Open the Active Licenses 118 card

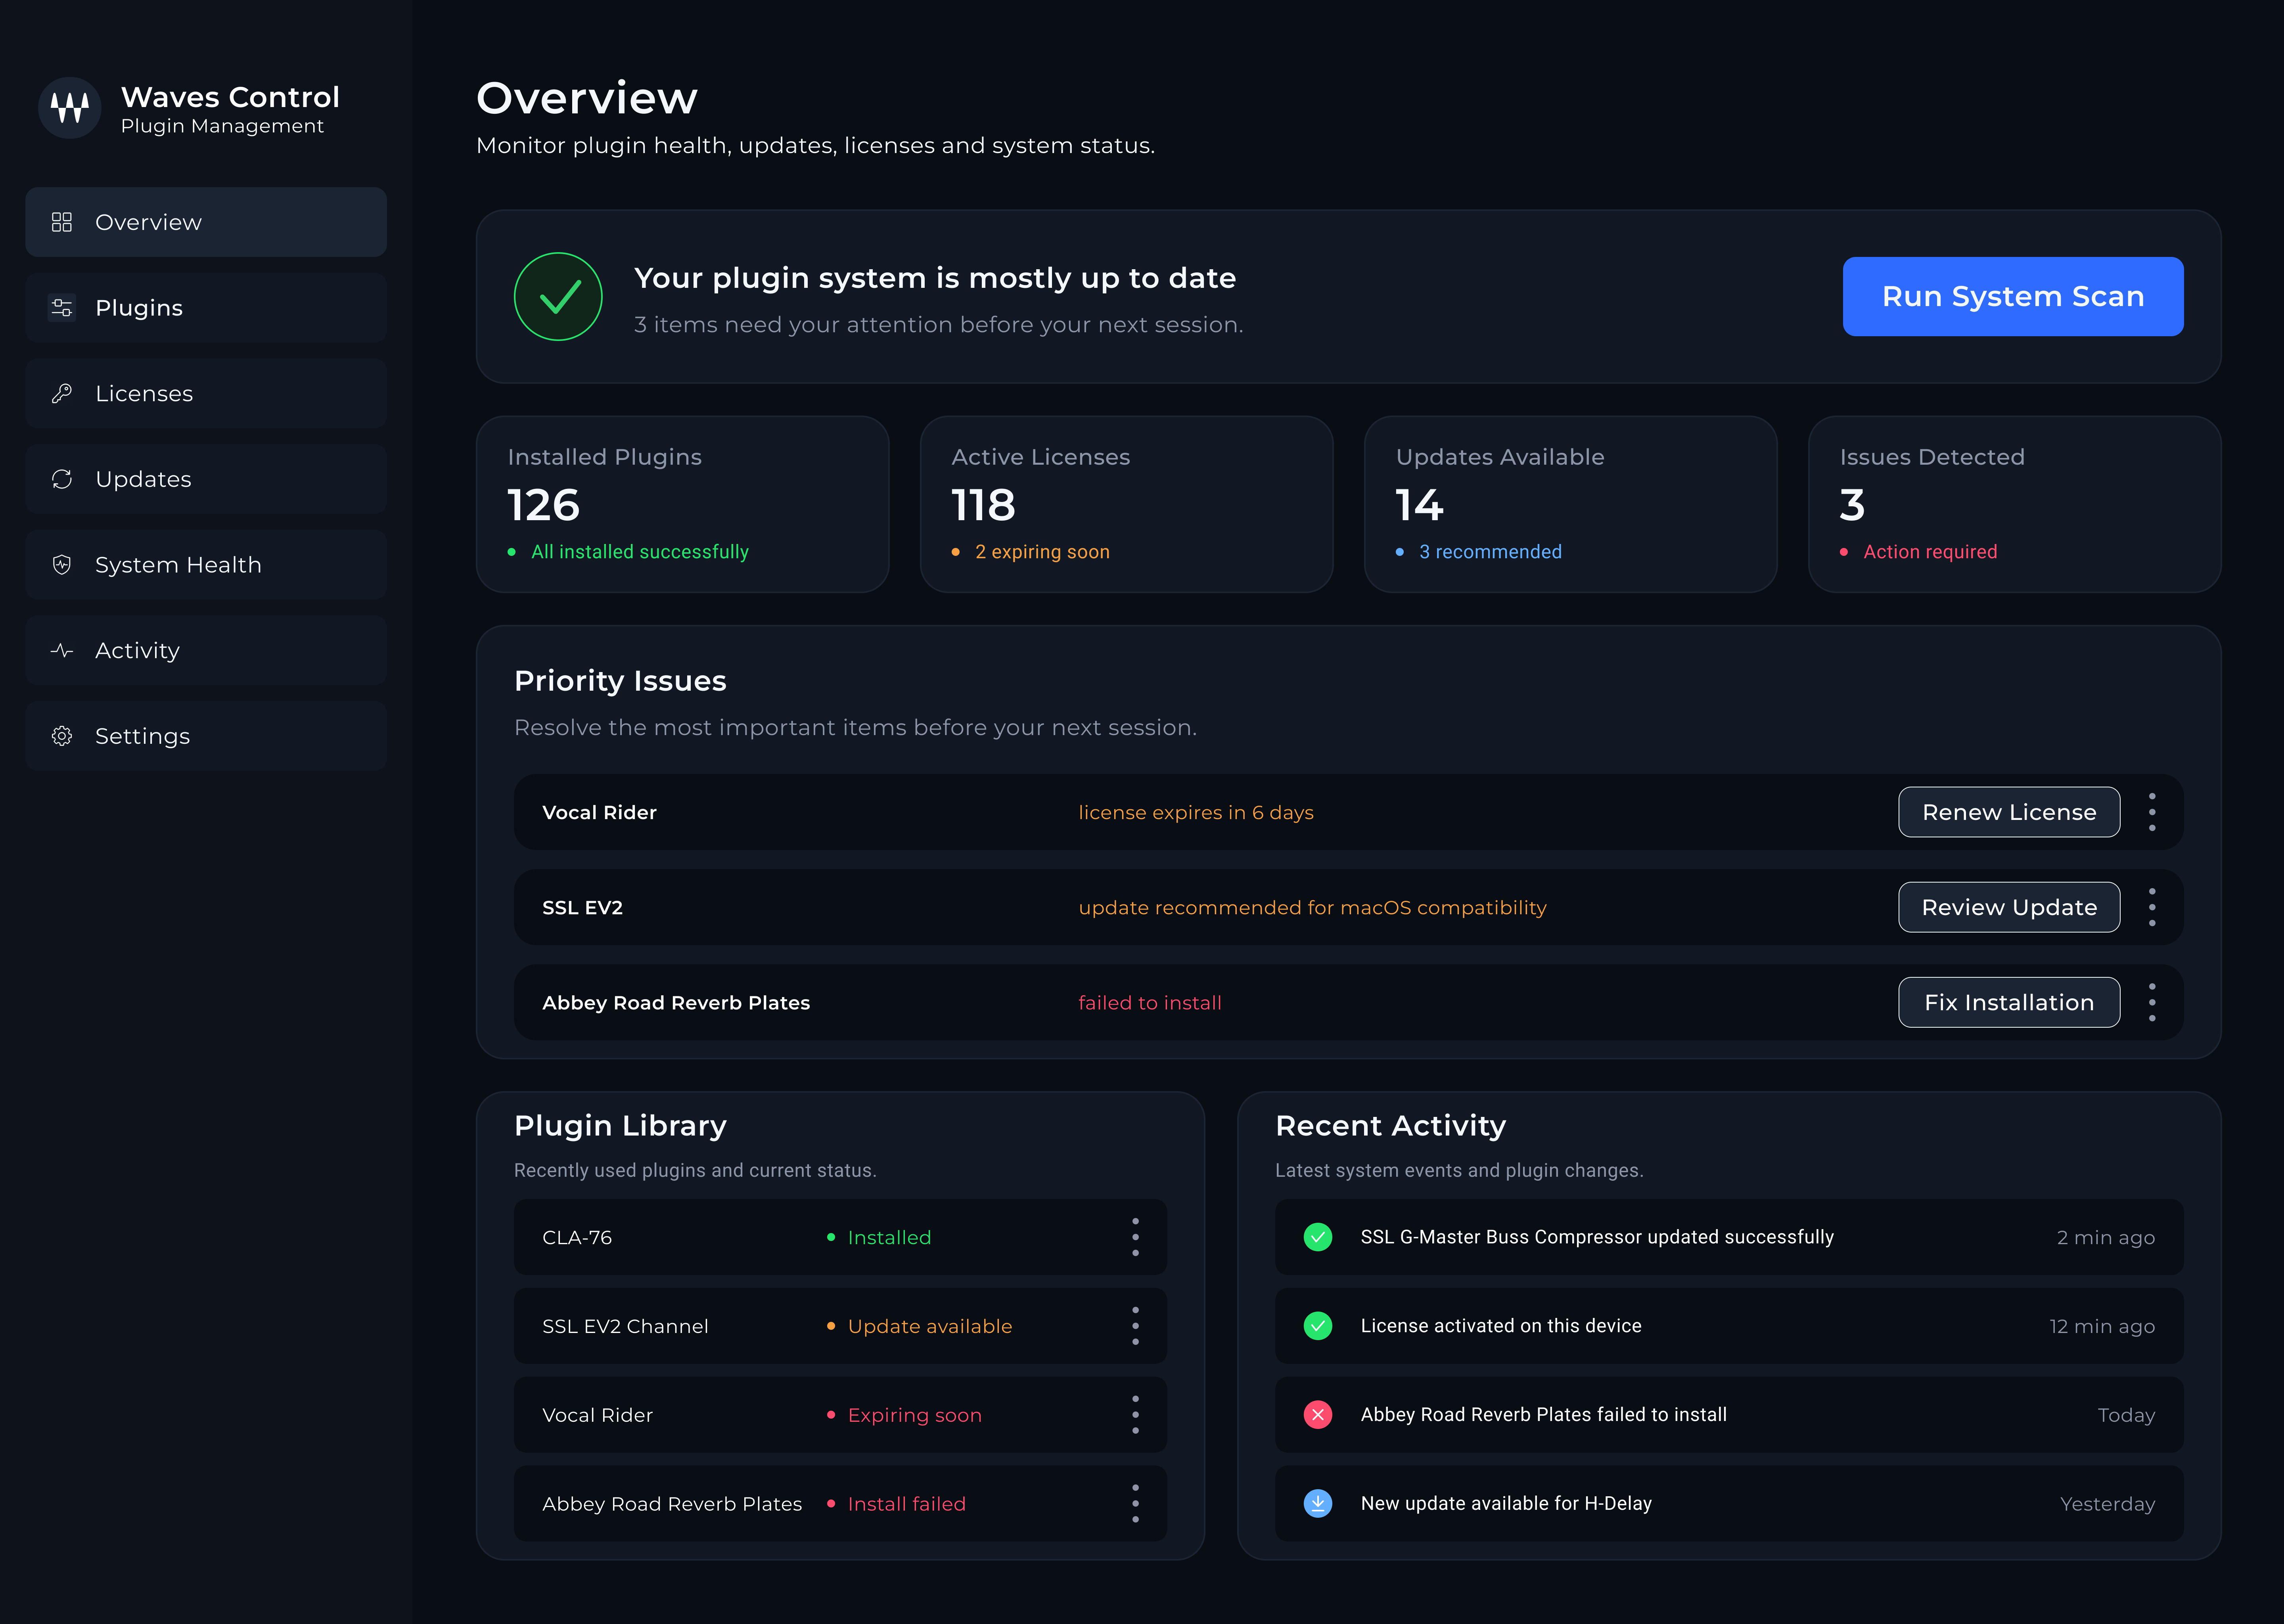pos(1127,504)
